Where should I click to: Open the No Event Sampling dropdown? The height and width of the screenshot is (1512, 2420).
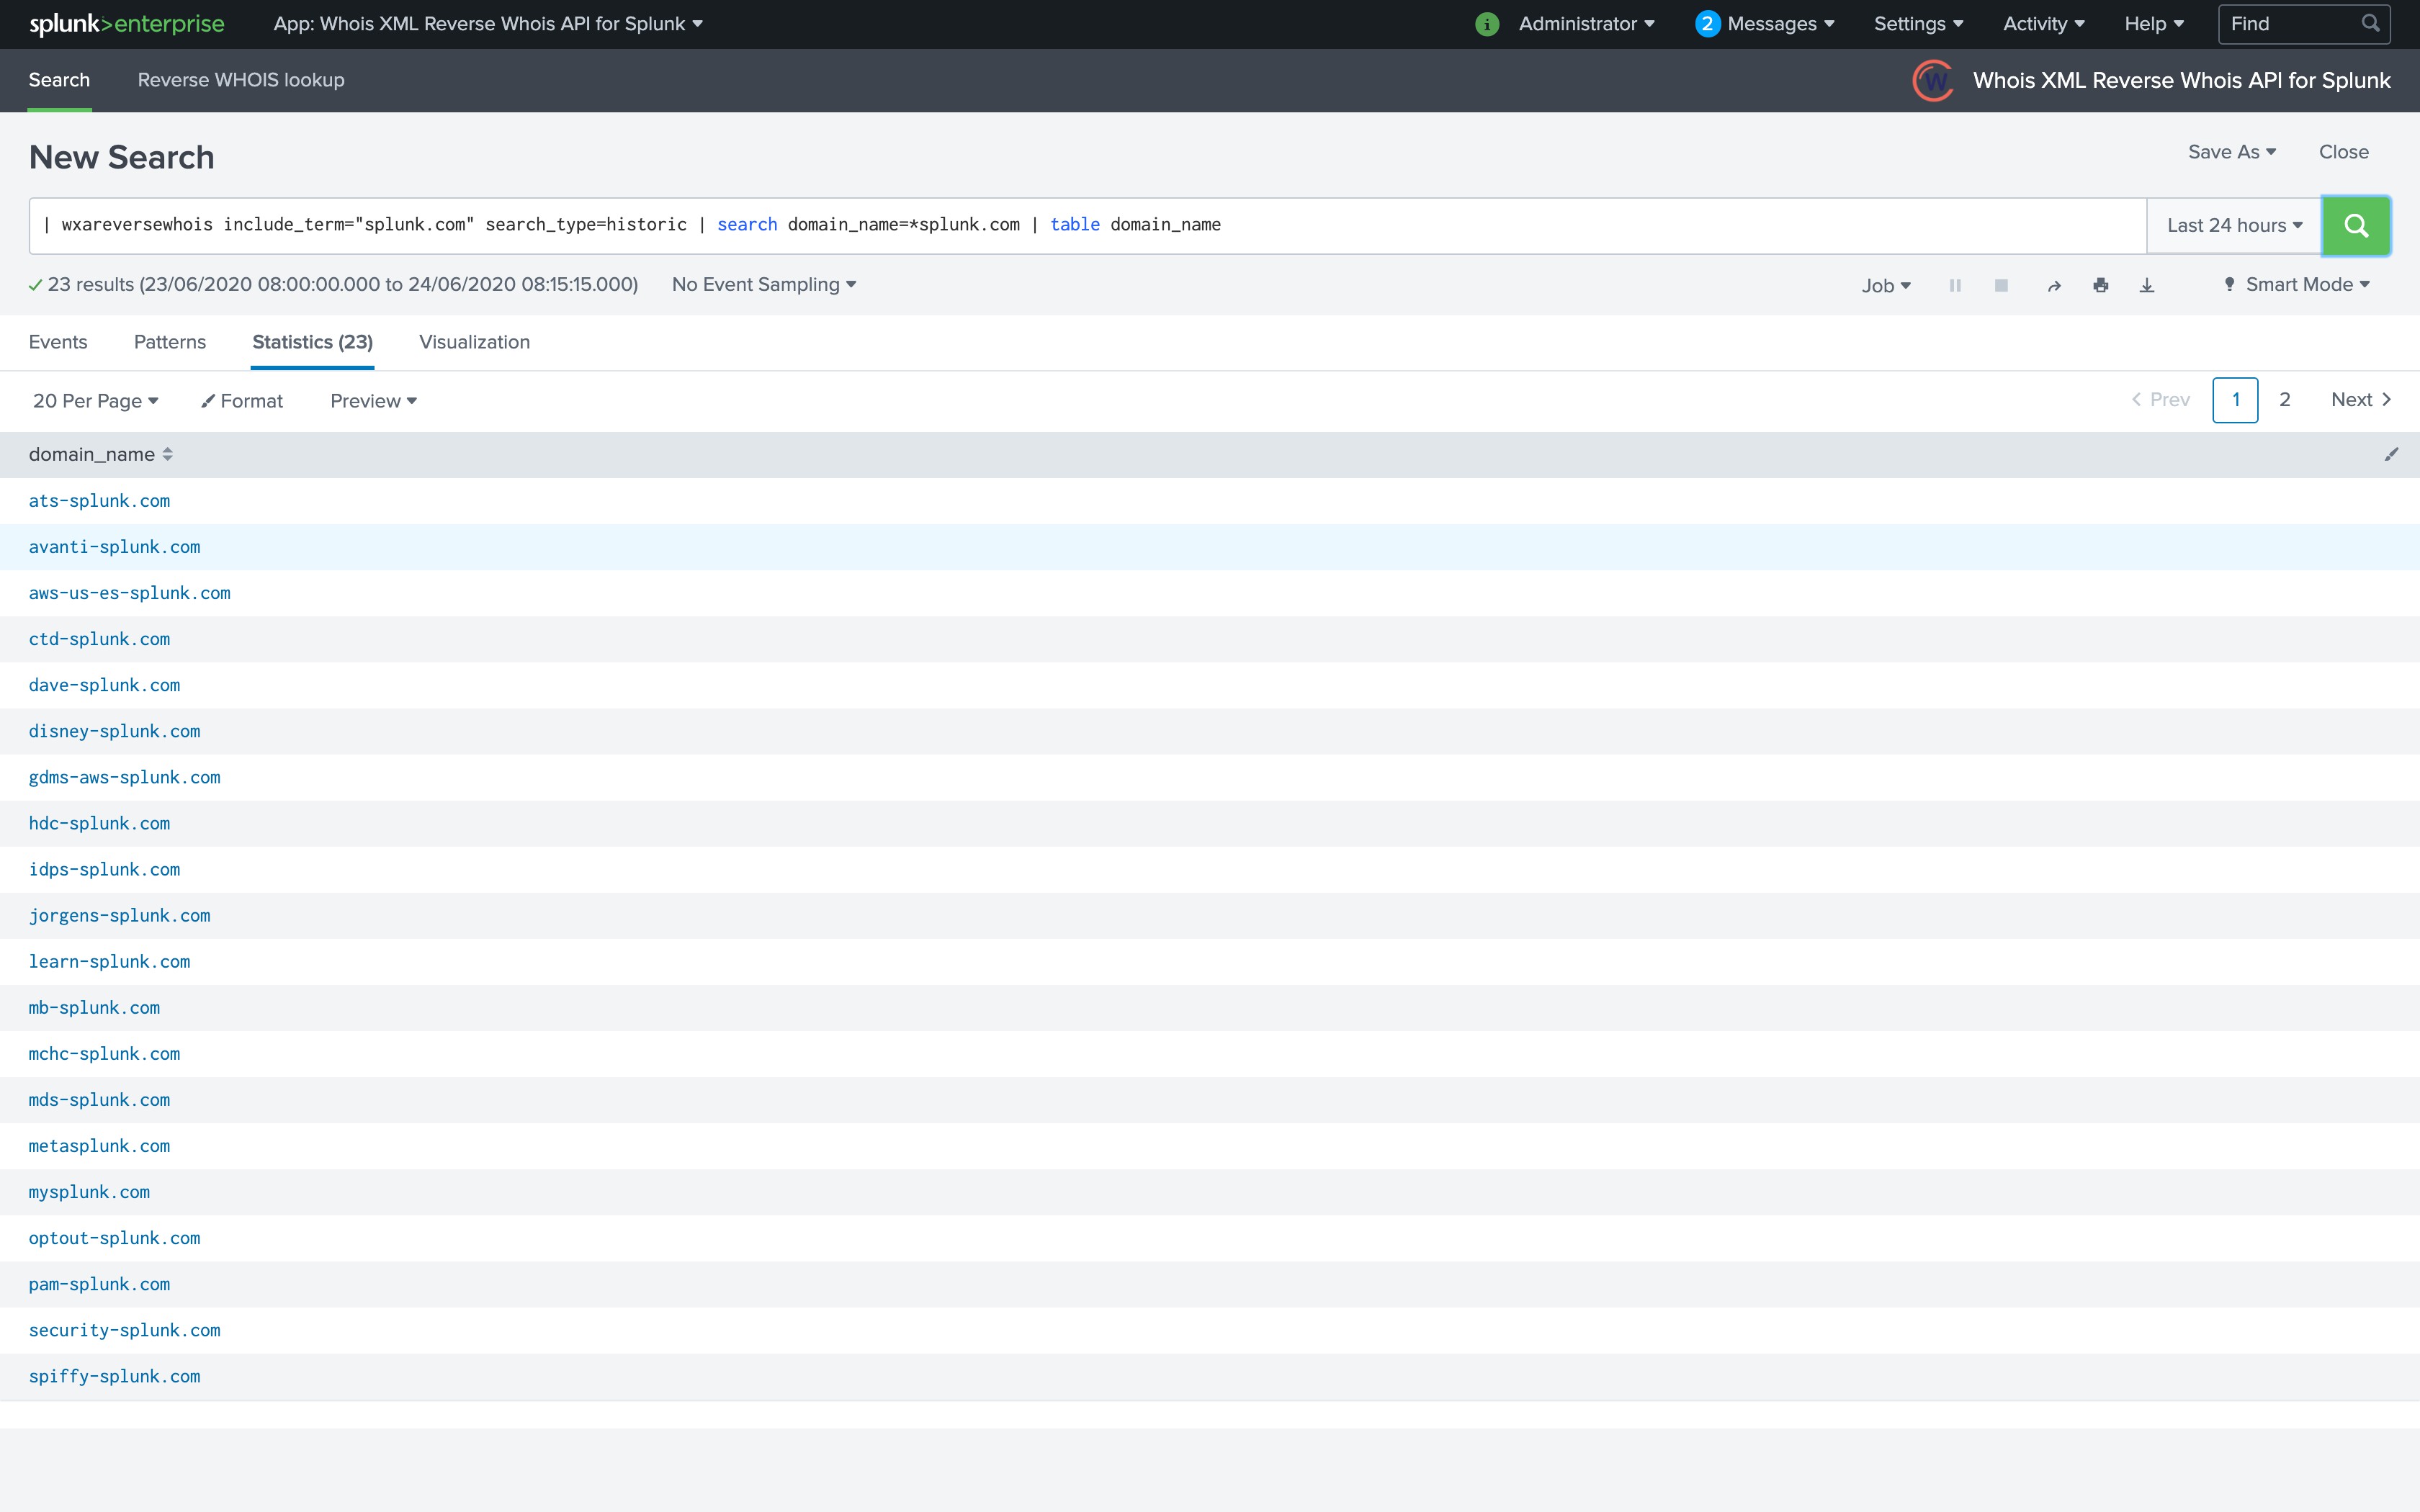coord(764,285)
